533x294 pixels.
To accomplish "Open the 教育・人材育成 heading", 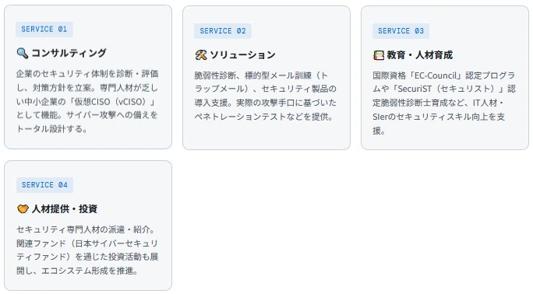I will [x=420, y=55].
